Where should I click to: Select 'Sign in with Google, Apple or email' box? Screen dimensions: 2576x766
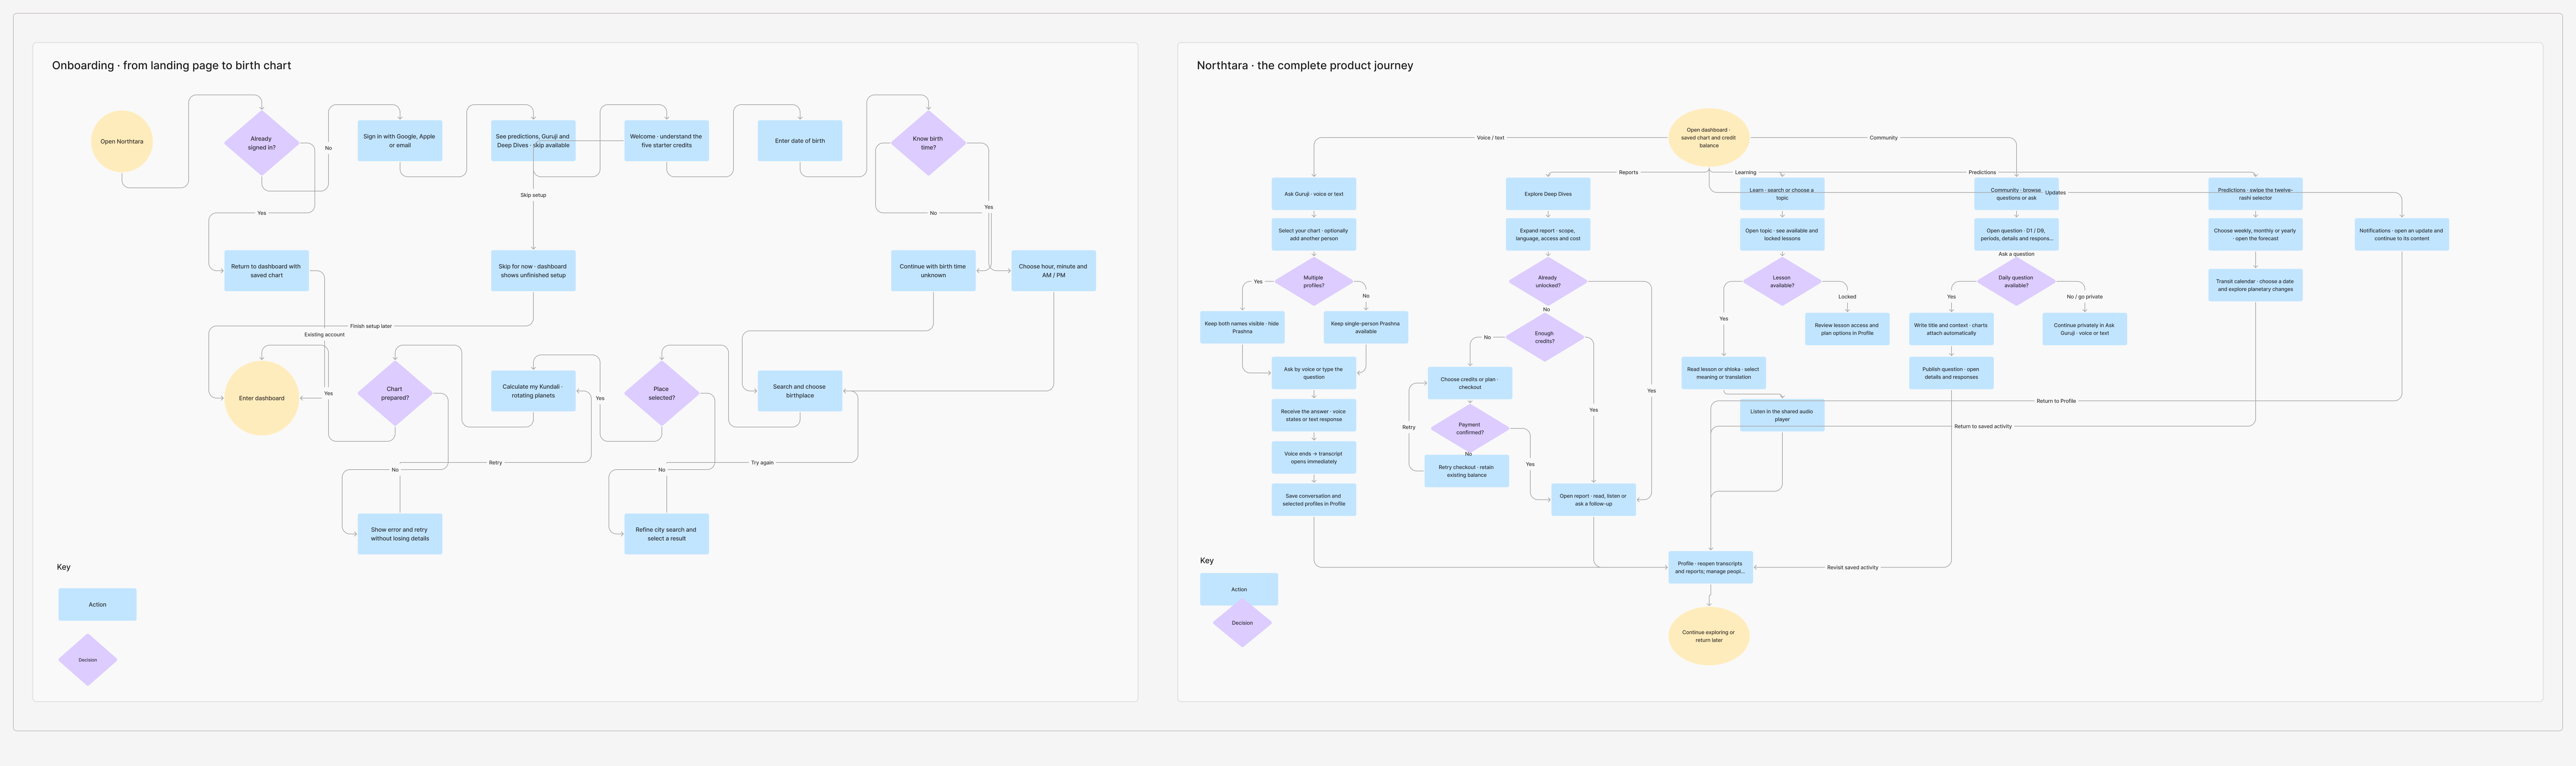[x=400, y=141]
